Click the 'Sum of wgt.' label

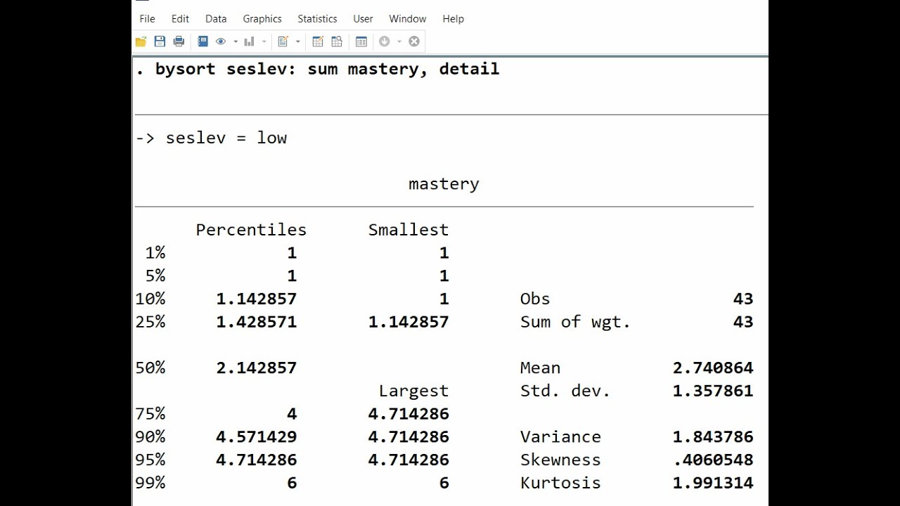(575, 322)
